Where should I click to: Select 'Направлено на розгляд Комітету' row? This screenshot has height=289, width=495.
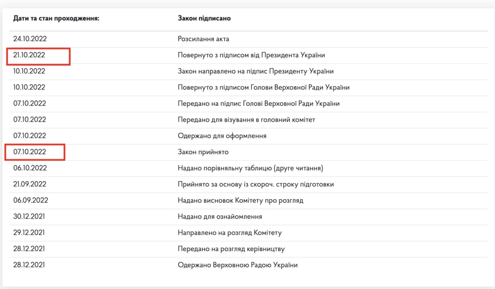[229, 233]
